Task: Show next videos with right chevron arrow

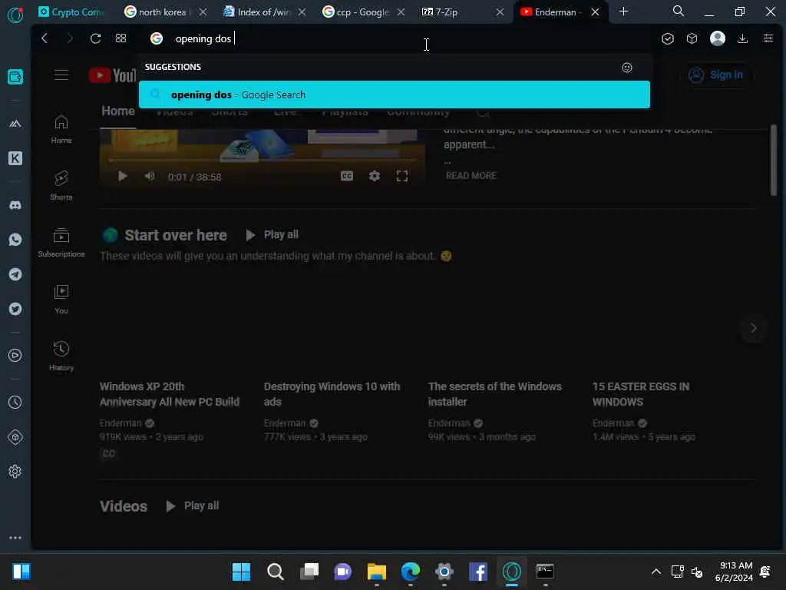Action: [753, 328]
